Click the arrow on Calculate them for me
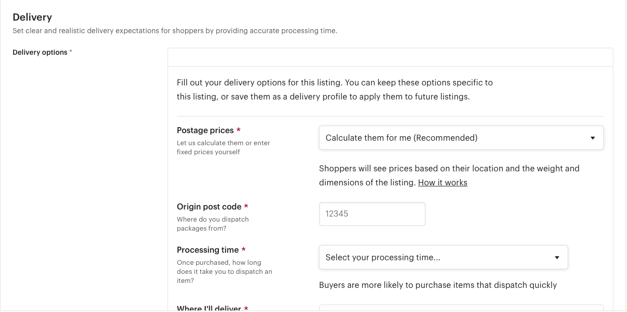The image size is (627, 312). click(x=592, y=138)
